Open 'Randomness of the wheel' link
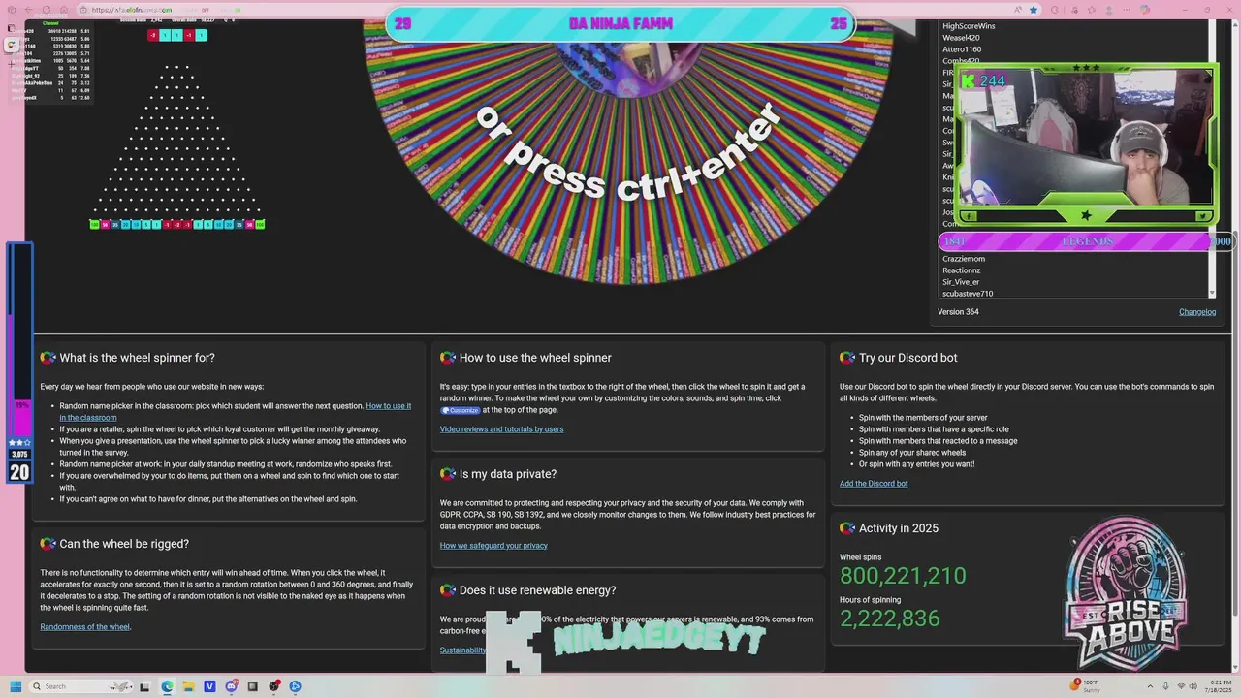This screenshot has height=698, width=1241. click(84, 627)
